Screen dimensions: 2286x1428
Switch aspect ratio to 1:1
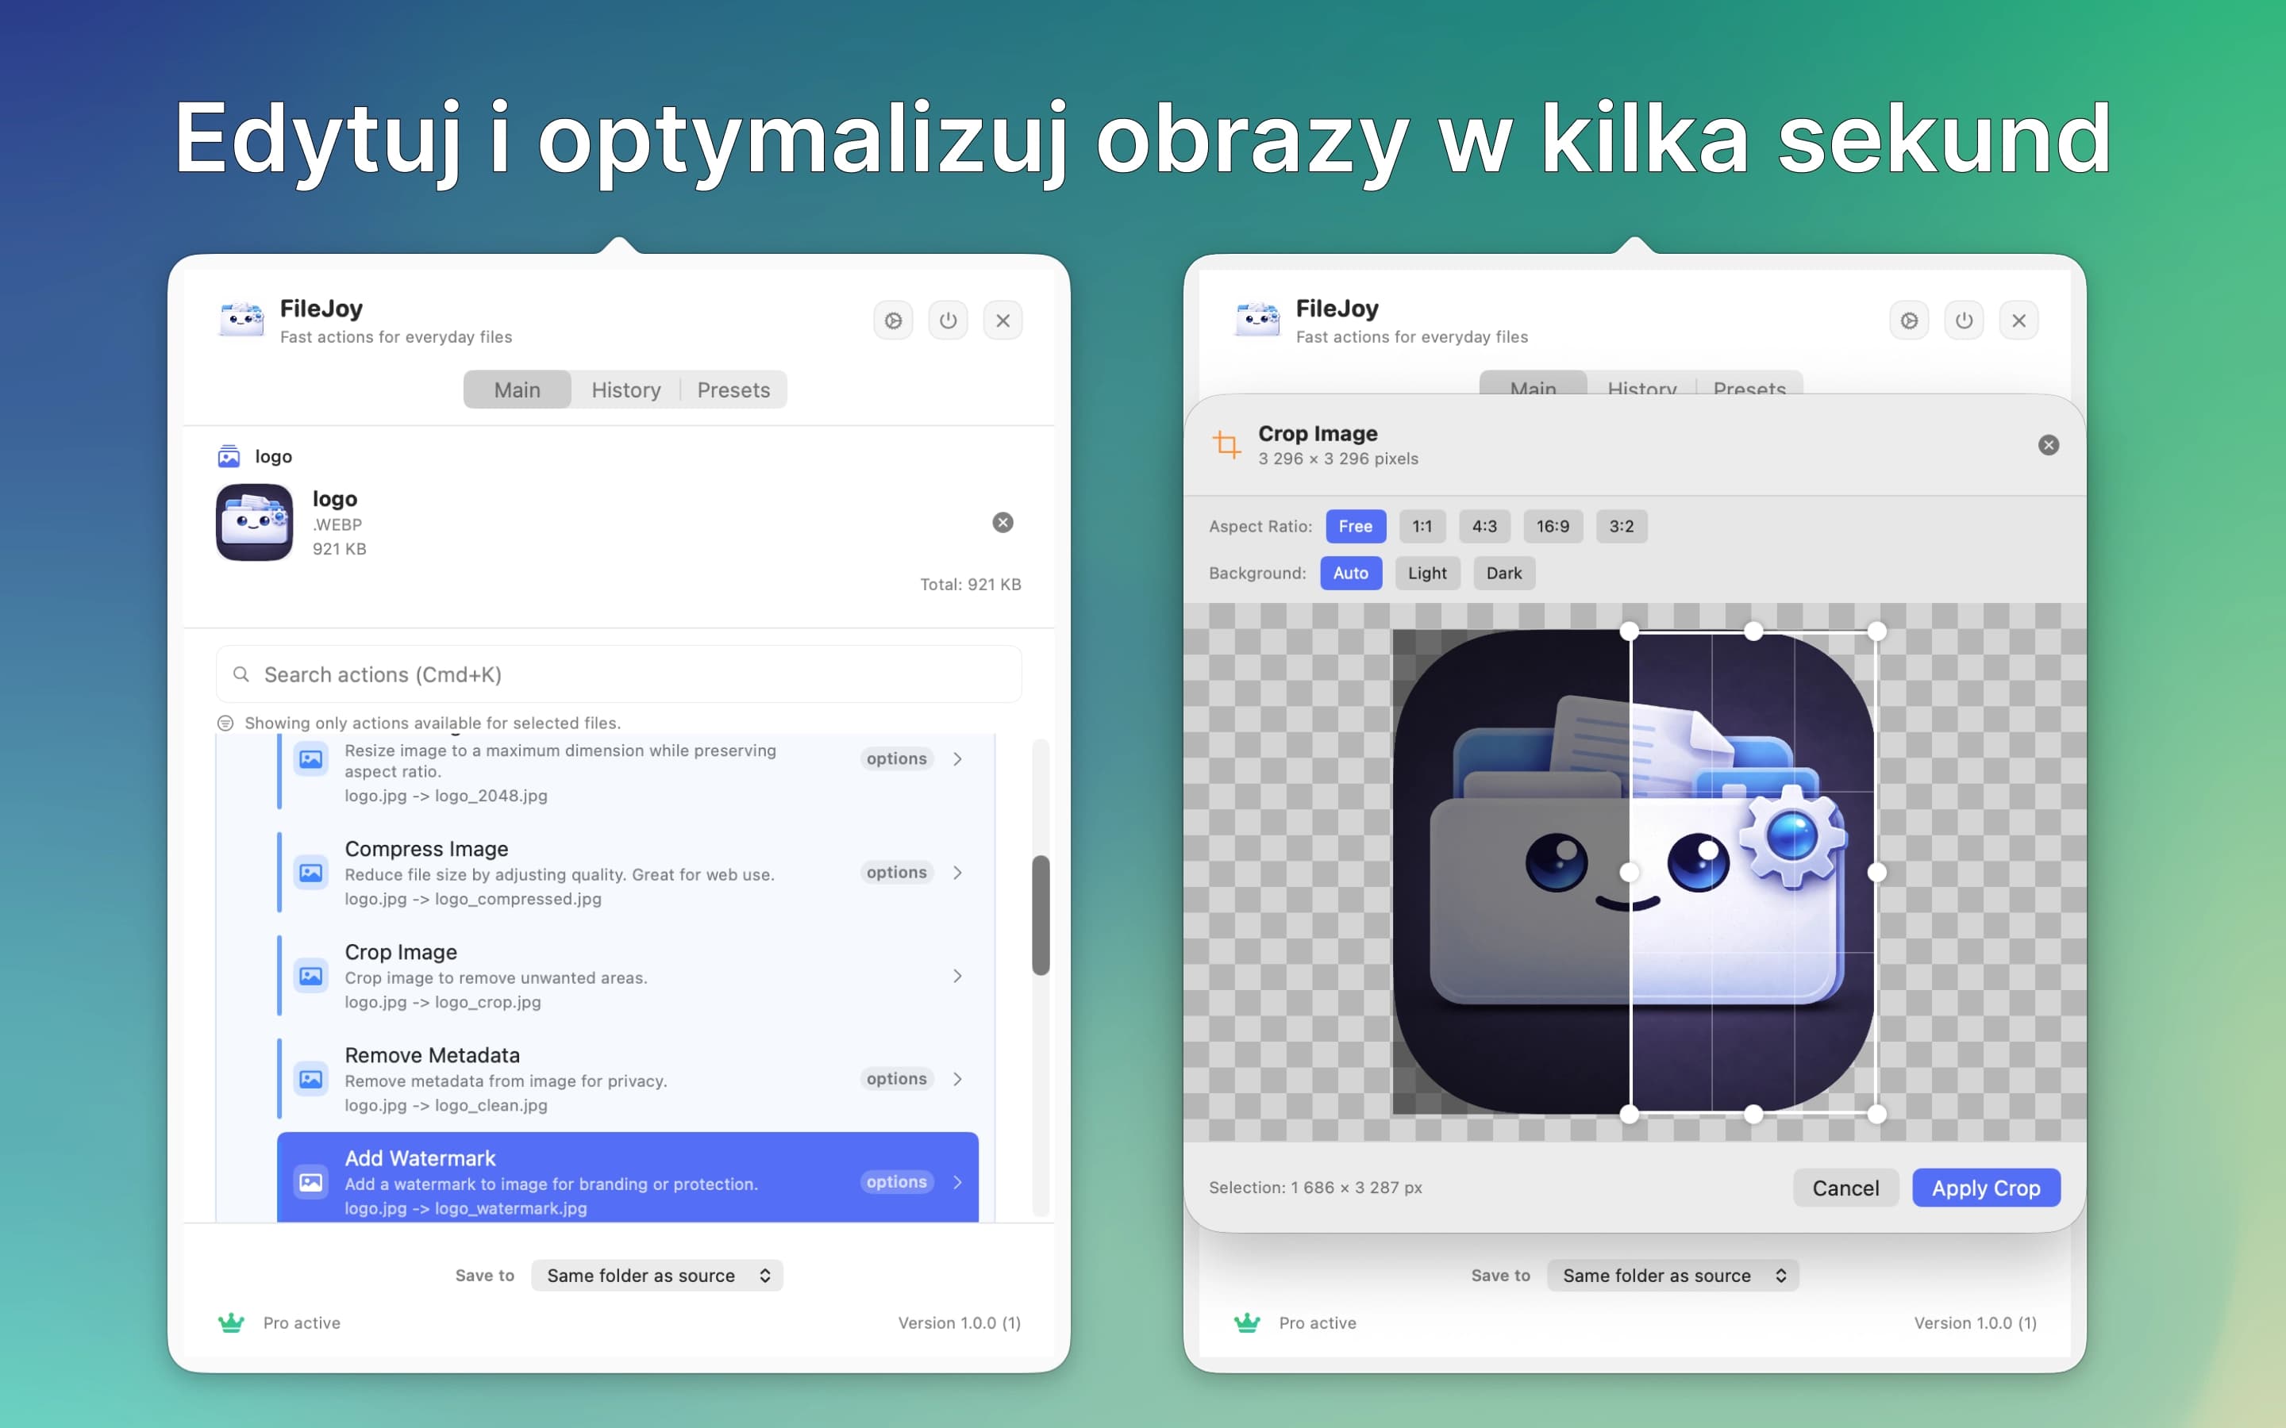pyautogui.click(x=1422, y=526)
